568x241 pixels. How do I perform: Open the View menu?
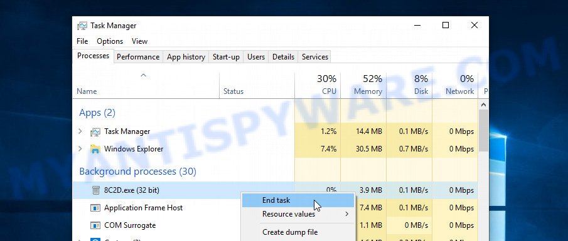pyautogui.click(x=139, y=41)
